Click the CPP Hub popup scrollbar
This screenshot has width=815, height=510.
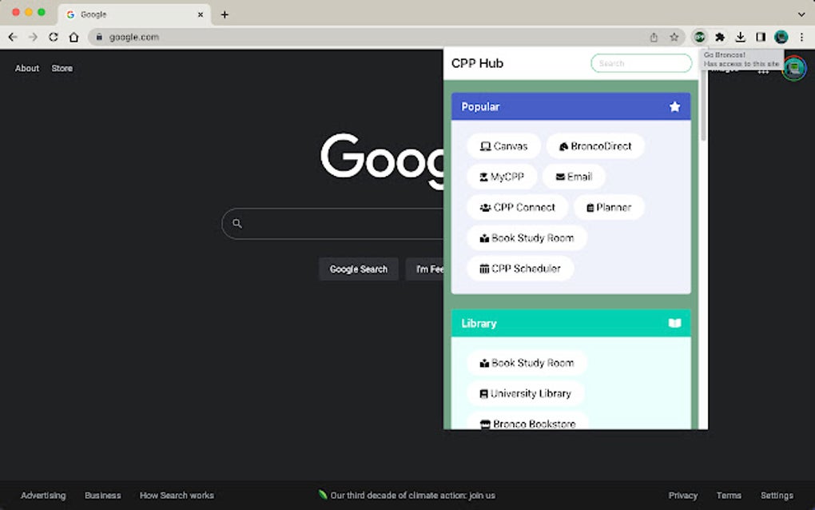point(702,104)
